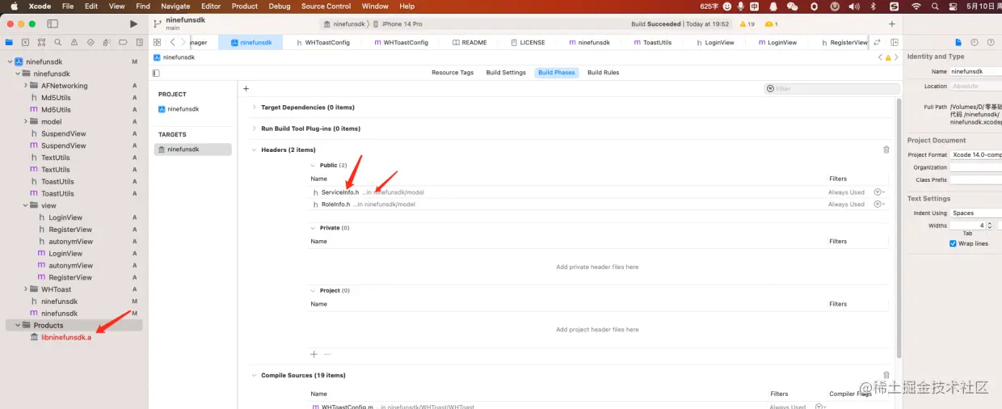Open the Issue navigator warning icon

coord(74,42)
